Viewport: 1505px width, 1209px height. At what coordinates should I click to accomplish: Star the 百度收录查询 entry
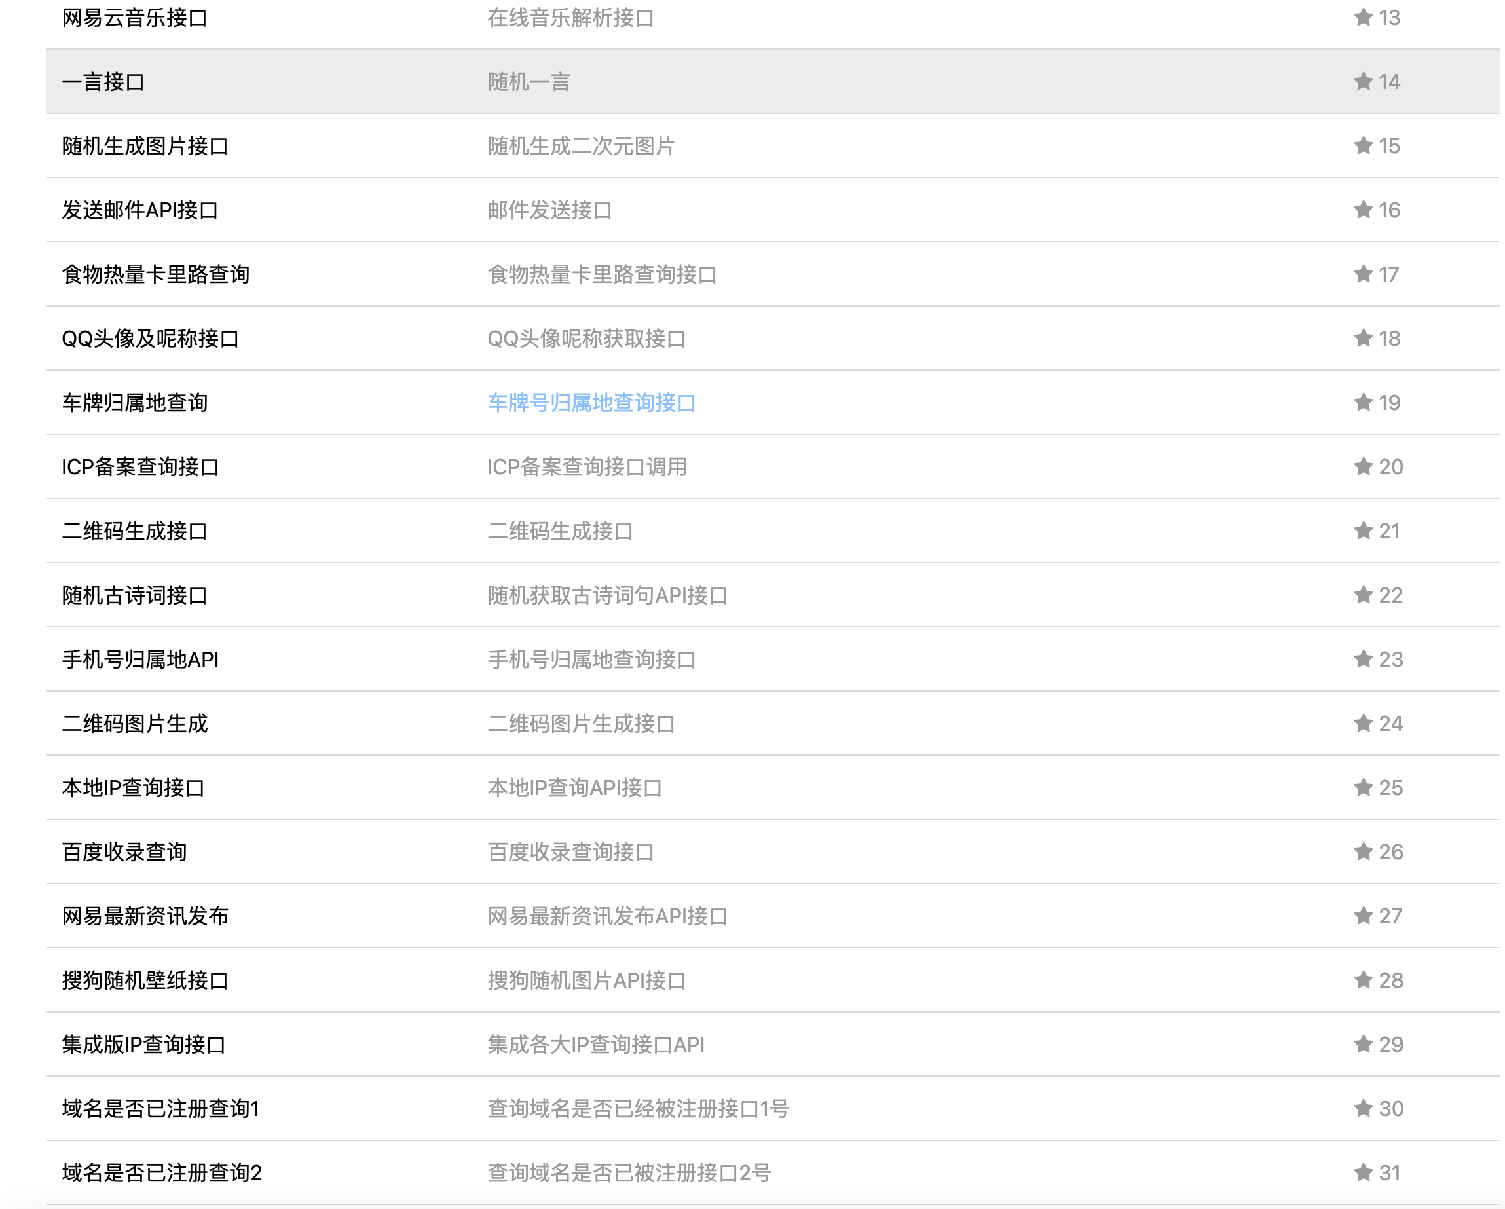(1363, 851)
